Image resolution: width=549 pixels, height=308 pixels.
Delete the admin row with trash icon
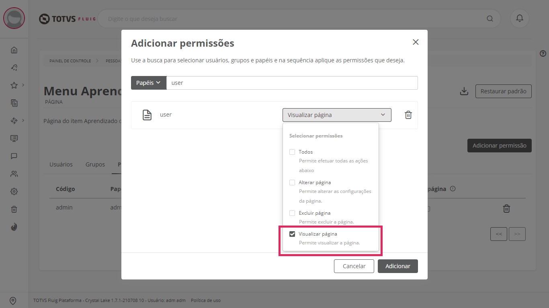[x=506, y=208]
